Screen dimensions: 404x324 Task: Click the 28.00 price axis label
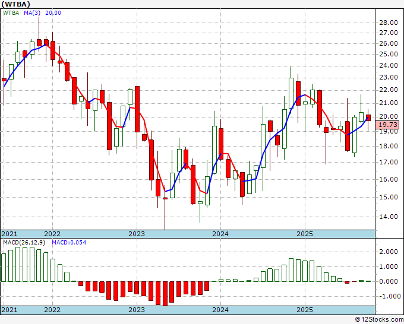tap(389, 23)
